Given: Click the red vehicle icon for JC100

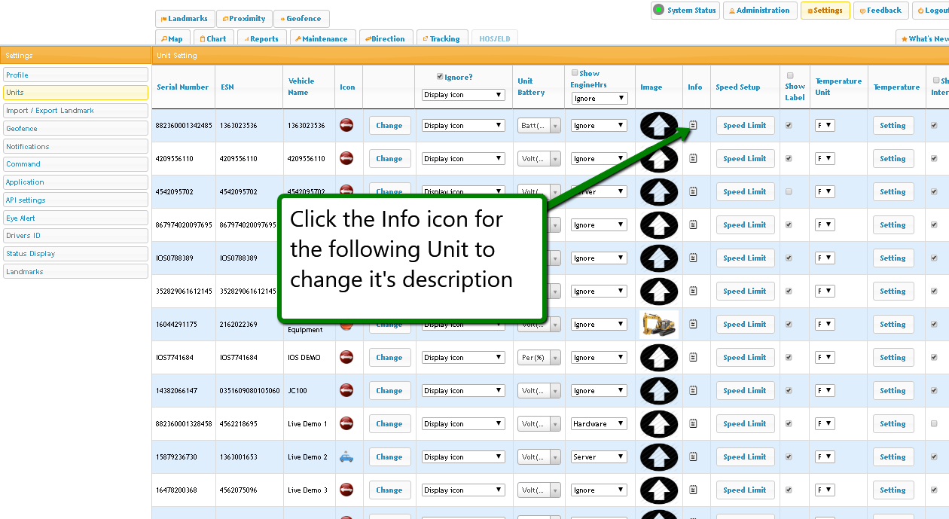Looking at the screenshot, I should (346, 390).
